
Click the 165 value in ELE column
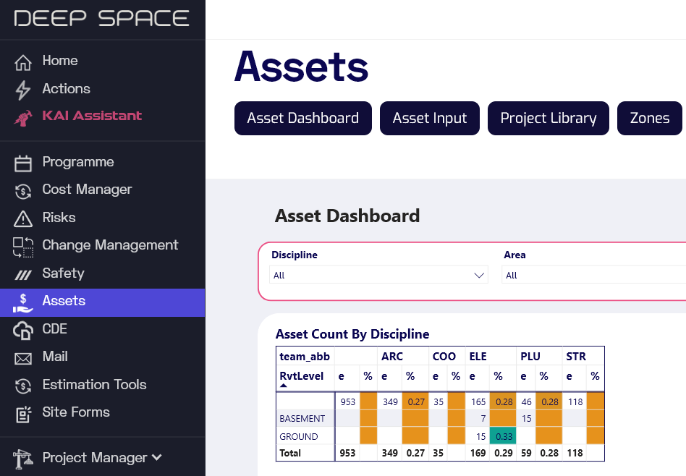(x=478, y=401)
